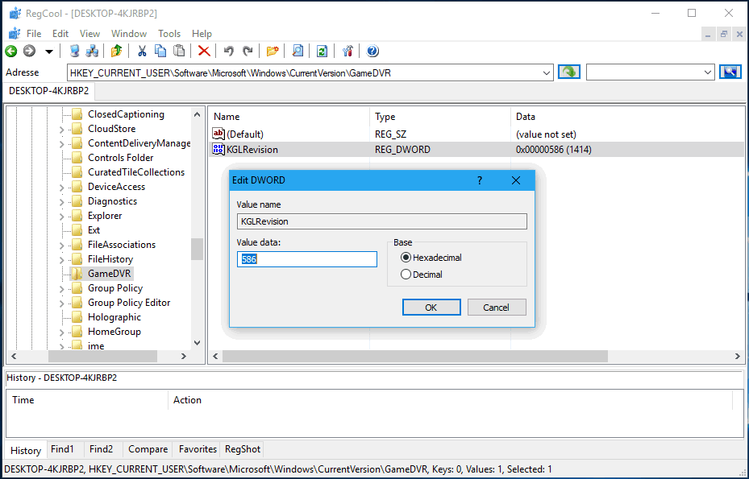Open the Window menu
The image size is (749, 479).
[129, 33]
